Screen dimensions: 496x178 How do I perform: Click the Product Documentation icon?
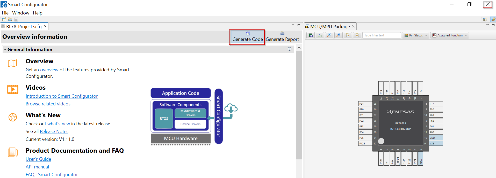pos(13,152)
